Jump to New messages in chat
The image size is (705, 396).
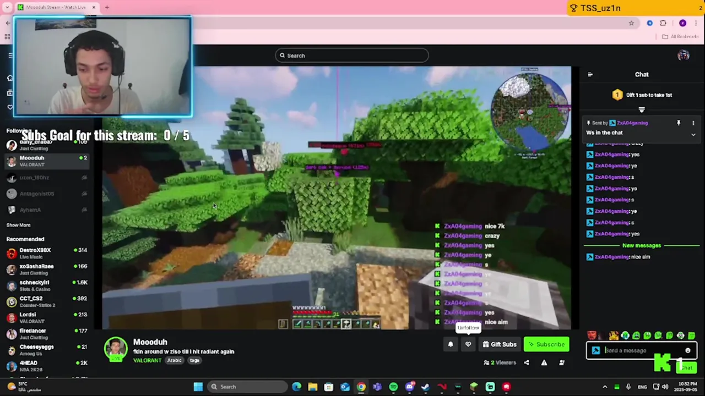pyautogui.click(x=641, y=245)
